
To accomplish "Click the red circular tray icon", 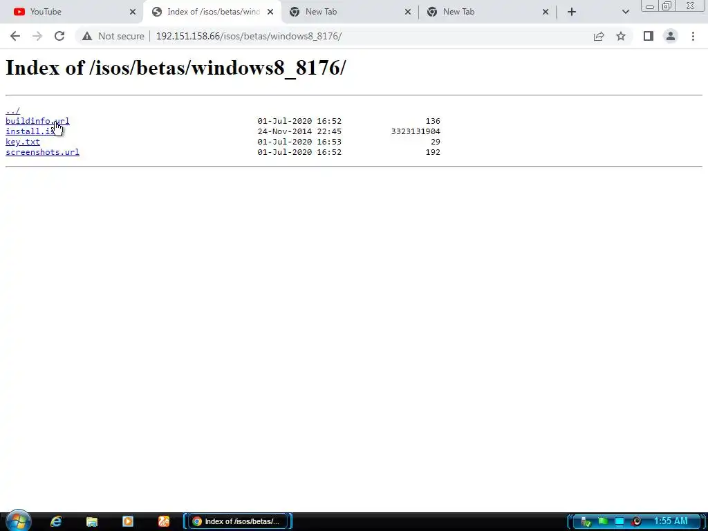I will (636, 521).
